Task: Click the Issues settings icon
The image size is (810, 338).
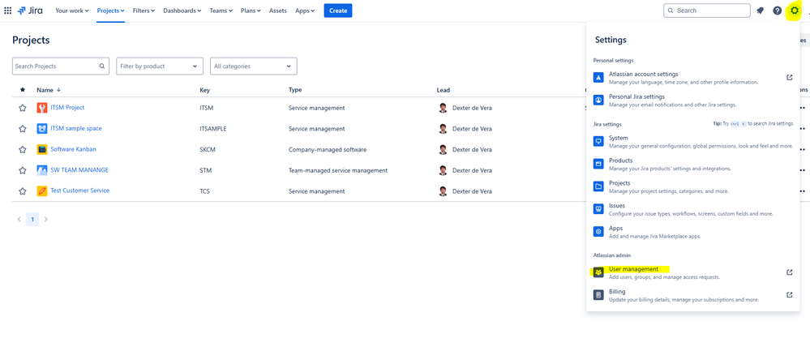Action: [598, 209]
